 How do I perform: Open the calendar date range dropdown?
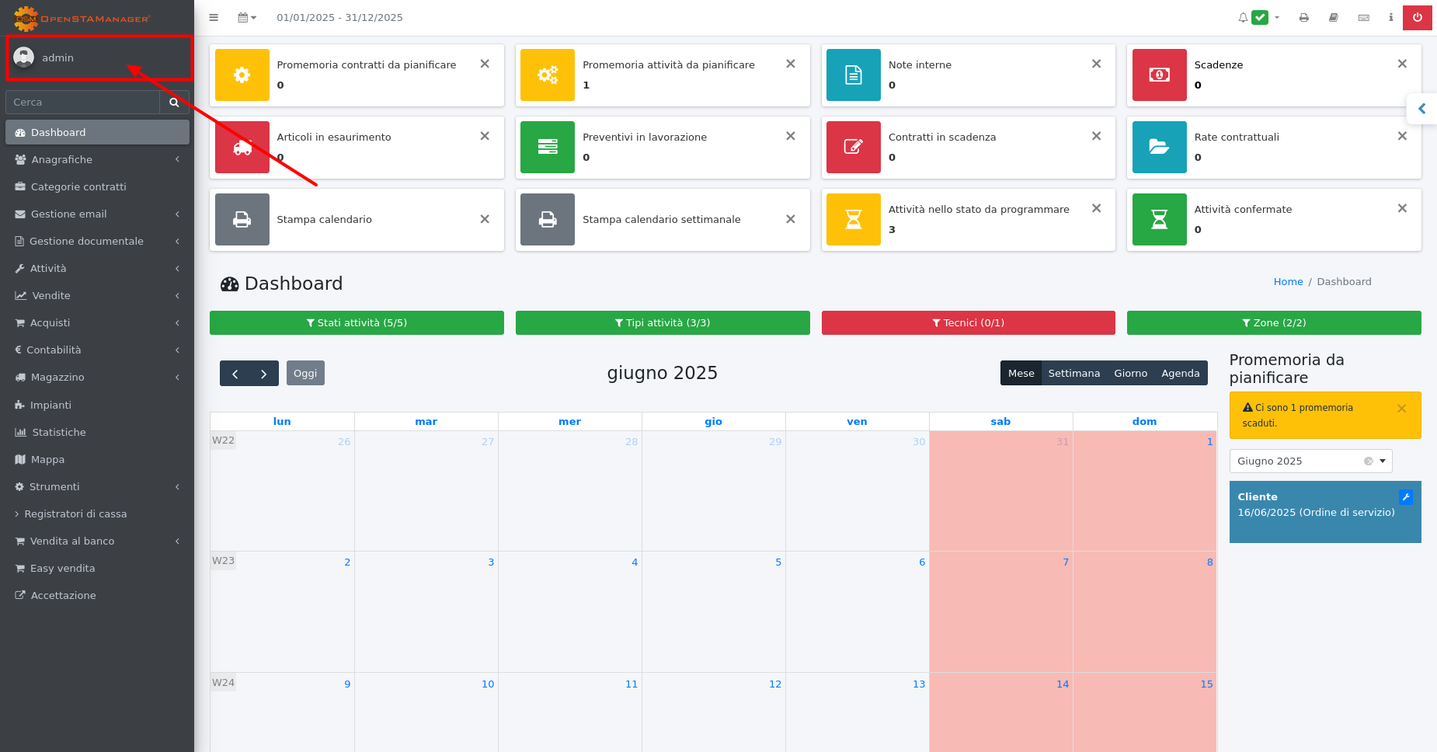pyautogui.click(x=247, y=17)
